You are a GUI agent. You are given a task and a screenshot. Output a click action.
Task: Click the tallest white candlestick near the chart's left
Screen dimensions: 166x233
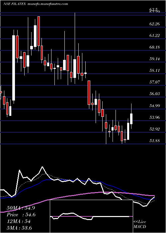pos(14,67)
